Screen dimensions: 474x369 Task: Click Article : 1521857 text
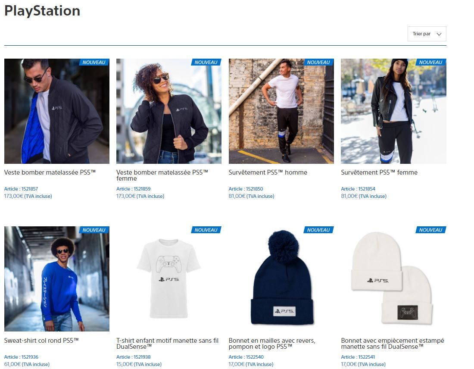(x=21, y=189)
